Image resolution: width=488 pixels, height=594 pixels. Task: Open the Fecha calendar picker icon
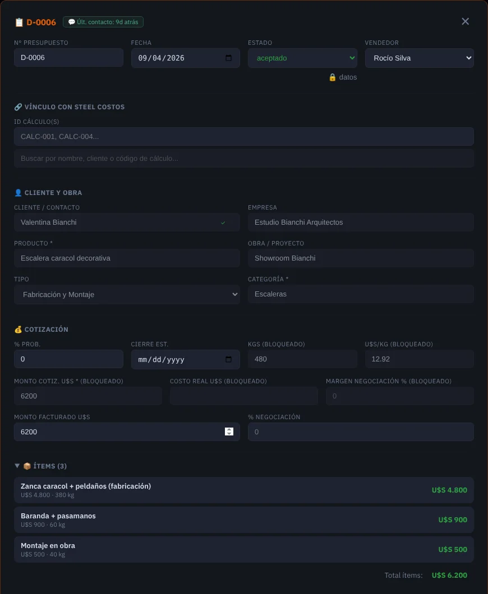pos(229,58)
